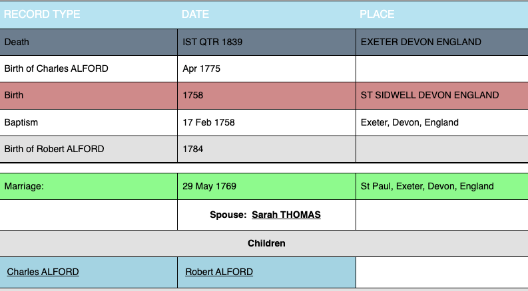This screenshot has height=291, width=528.
Task: Click the Apr 1775 date cell
Action: coord(201,68)
